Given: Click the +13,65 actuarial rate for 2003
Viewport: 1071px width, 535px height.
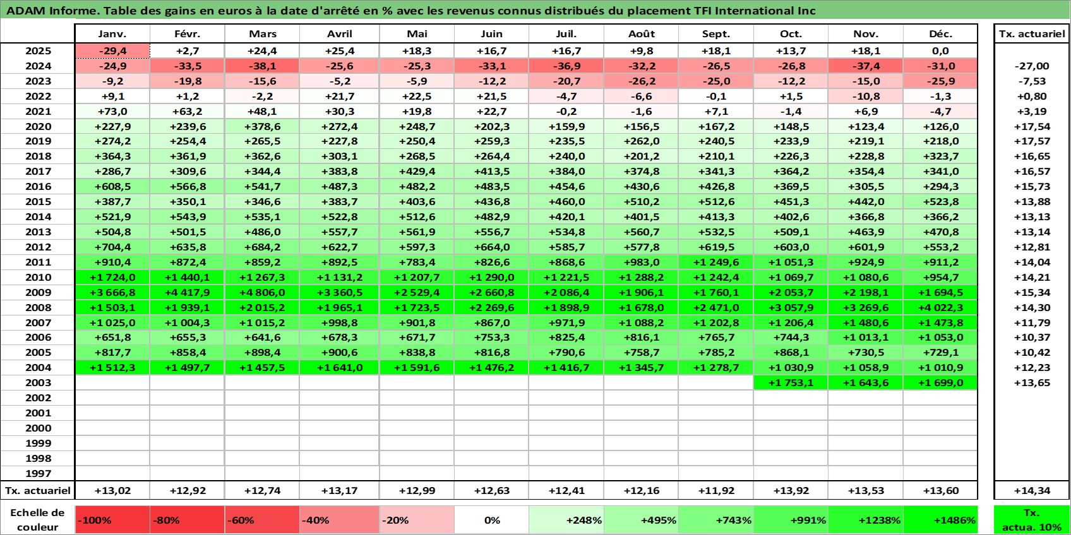Looking at the screenshot, I should point(1032,383).
